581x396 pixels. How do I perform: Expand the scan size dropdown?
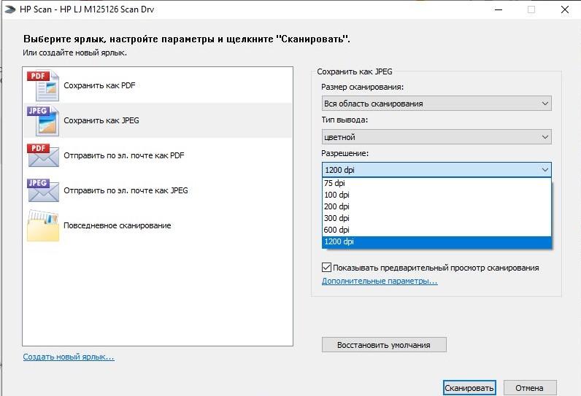click(x=436, y=104)
